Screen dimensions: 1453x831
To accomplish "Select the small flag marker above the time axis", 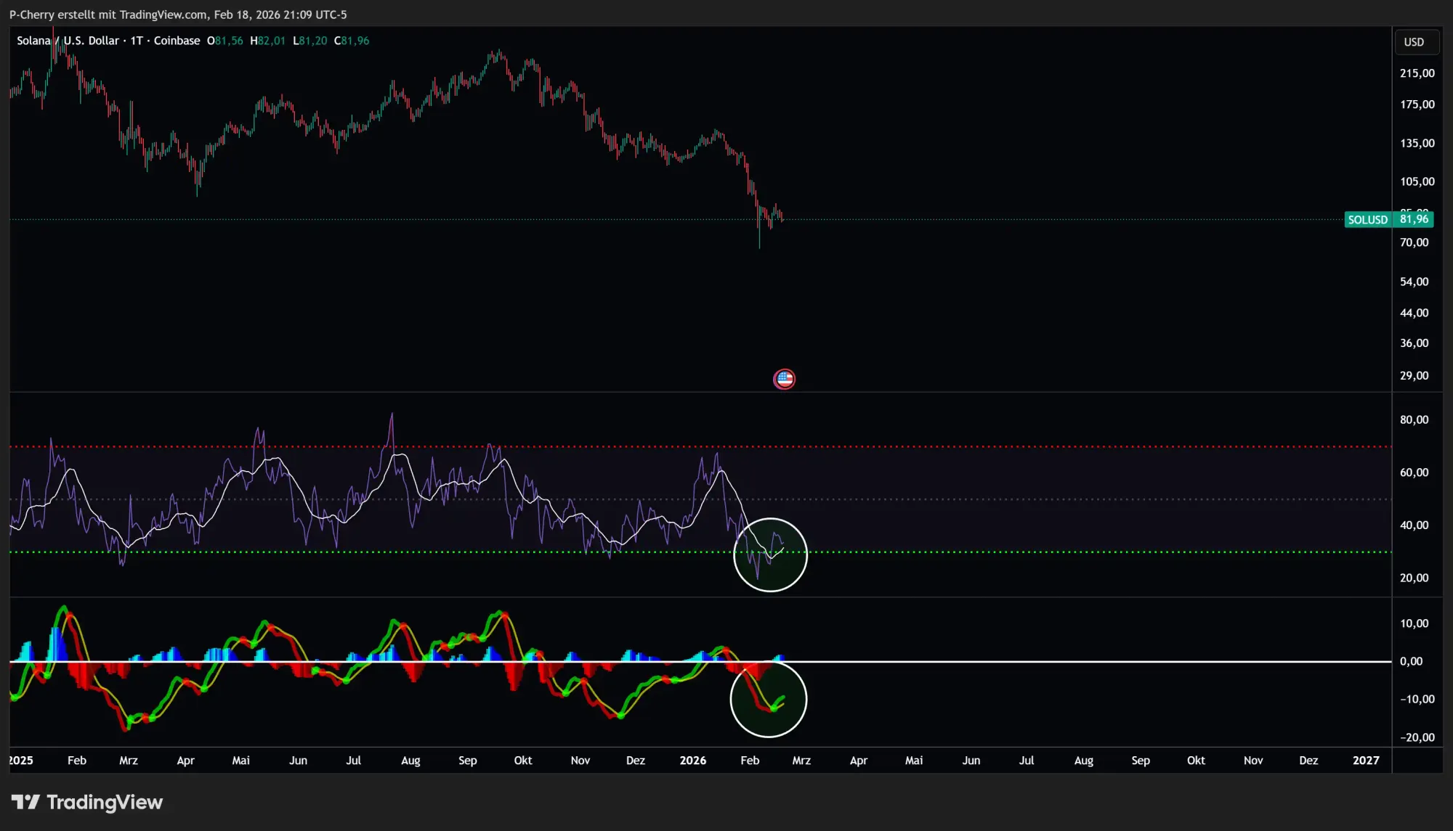I will 784,378.
